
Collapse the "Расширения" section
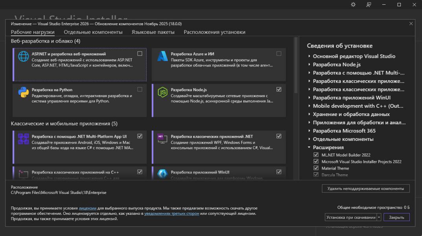[309, 147]
